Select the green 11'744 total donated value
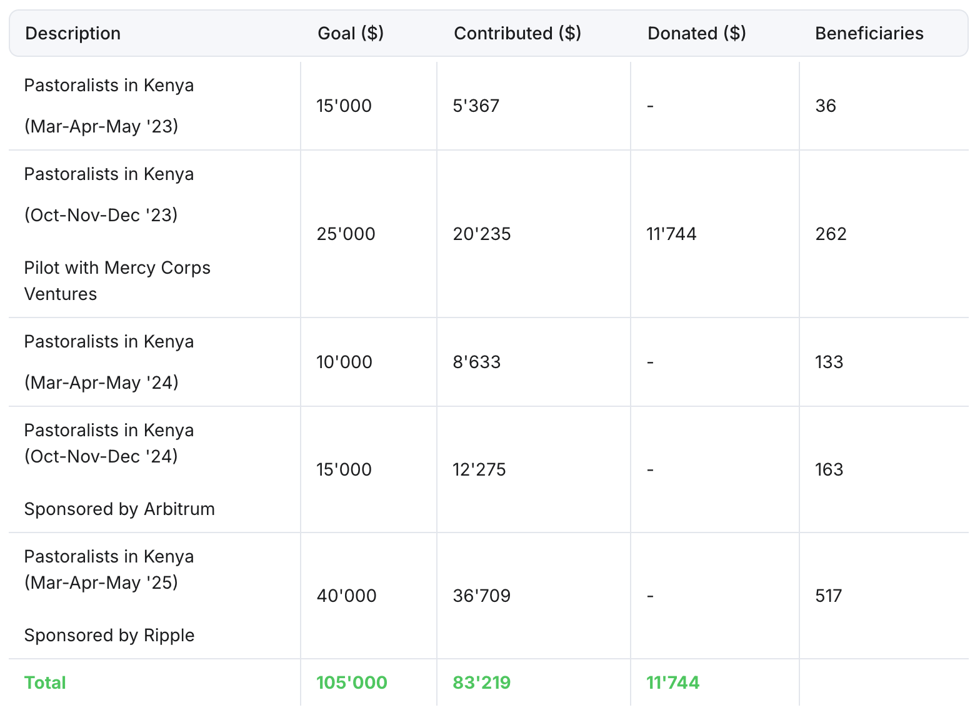Screen dimensions: 980x720 (672, 682)
